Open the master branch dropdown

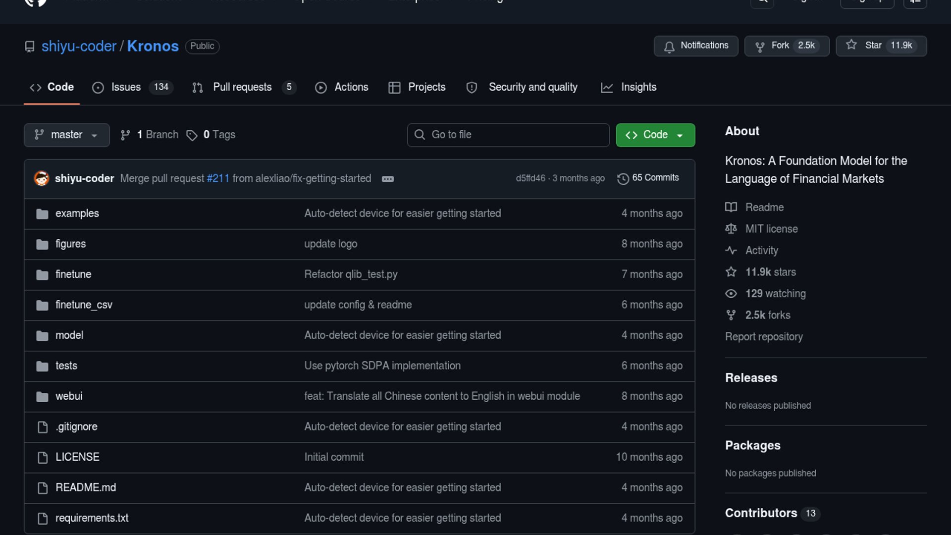point(66,135)
